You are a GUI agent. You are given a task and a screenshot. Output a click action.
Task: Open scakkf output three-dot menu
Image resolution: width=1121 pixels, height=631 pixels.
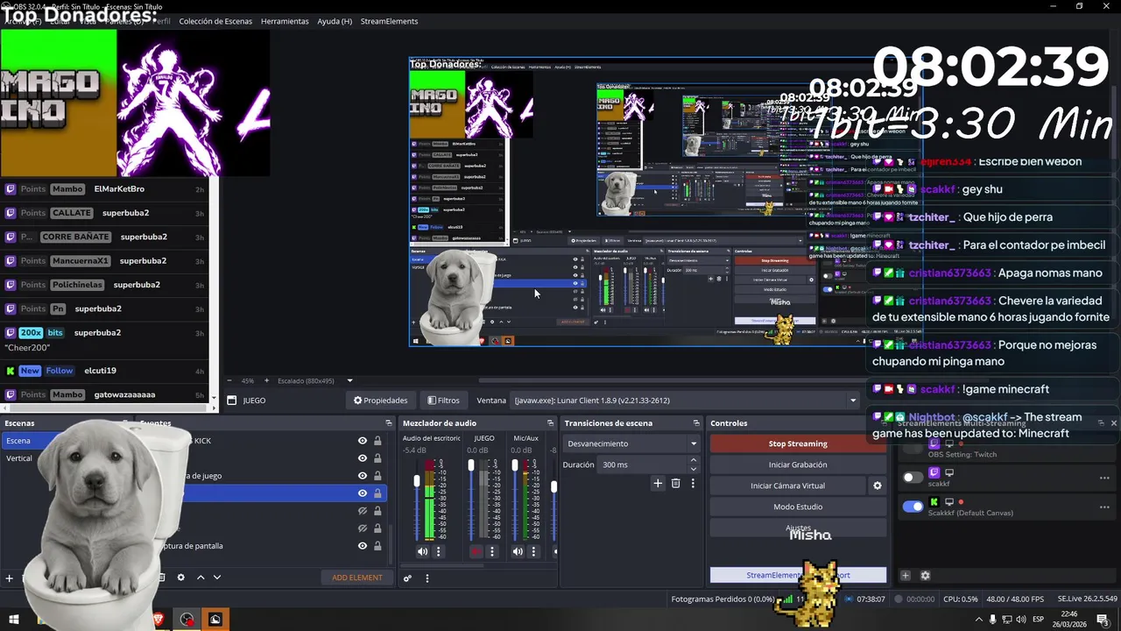point(1104,478)
